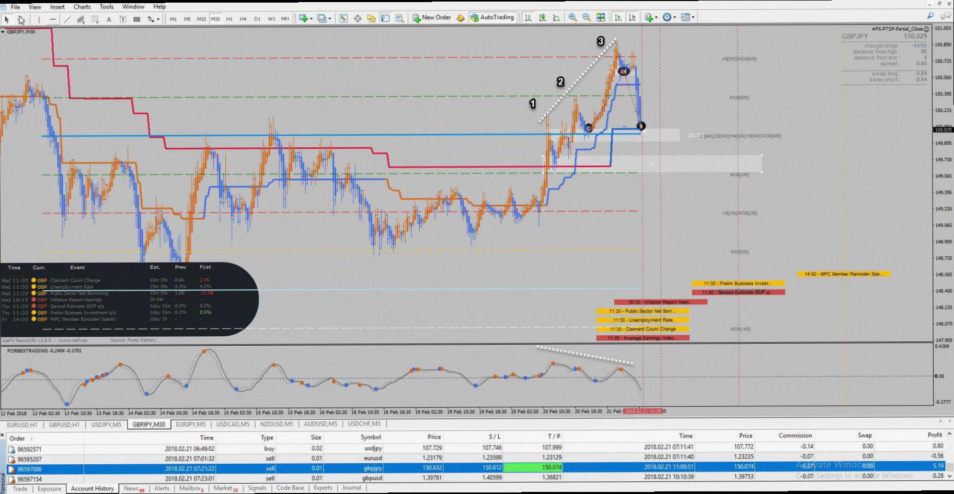
Task: Click the New Order button
Action: [432, 18]
